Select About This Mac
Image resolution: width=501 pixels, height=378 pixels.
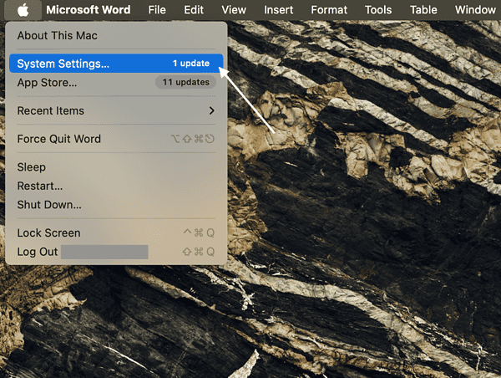57,35
